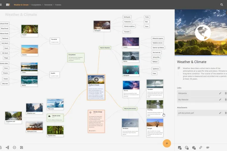Go to Terrestrial breadcrumb

click(48, 5)
